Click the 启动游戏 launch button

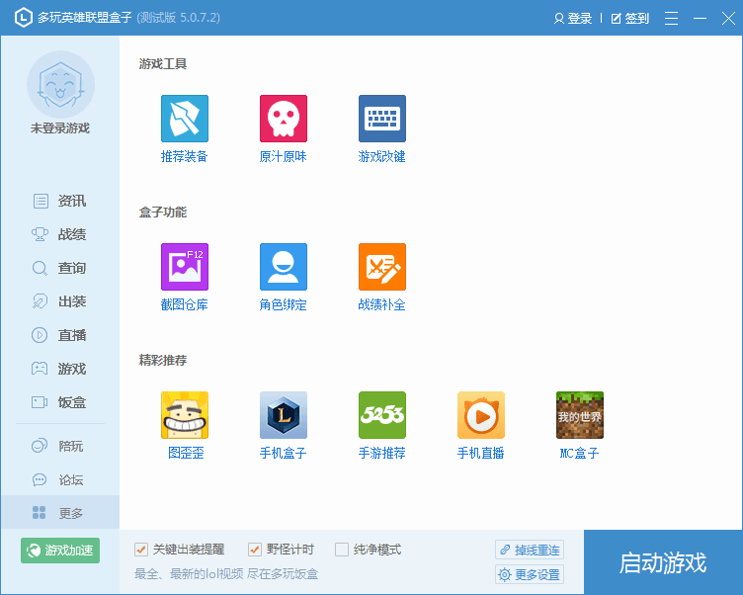[x=663, y=561]
